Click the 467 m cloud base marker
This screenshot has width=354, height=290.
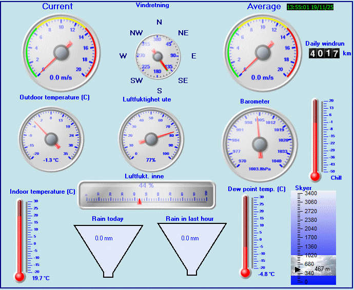[322, 269]
